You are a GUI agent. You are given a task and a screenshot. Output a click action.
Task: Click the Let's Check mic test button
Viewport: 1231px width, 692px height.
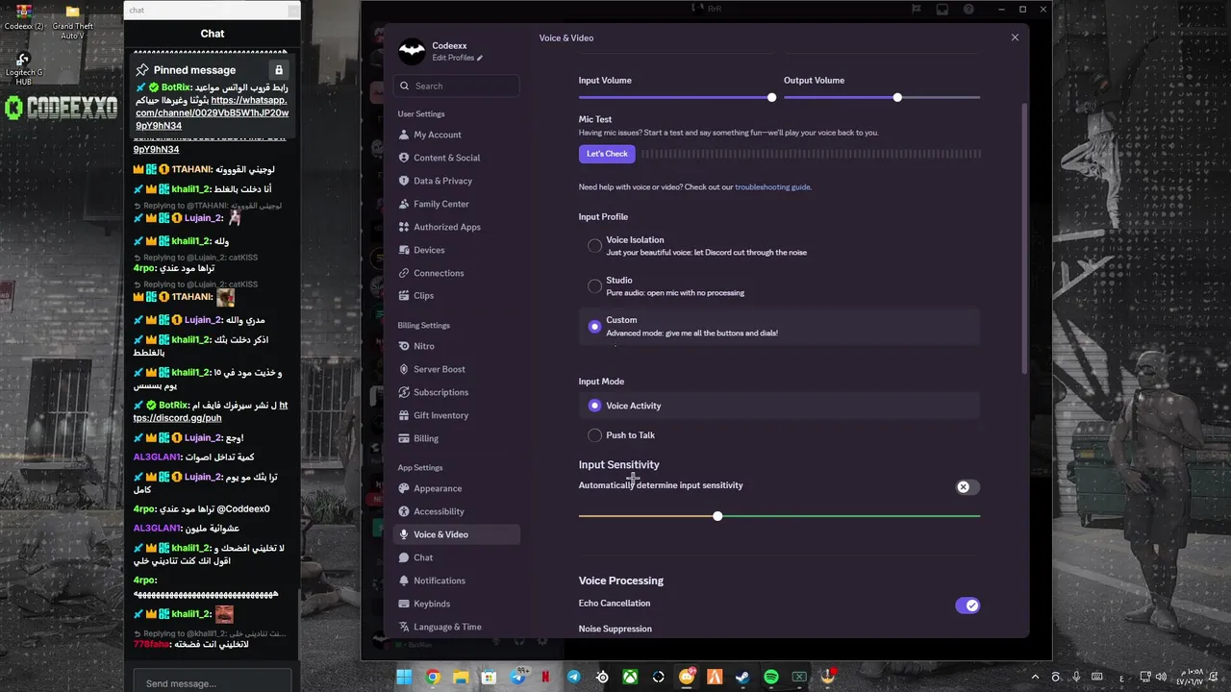pyautogui.click(x=607, y=154)
